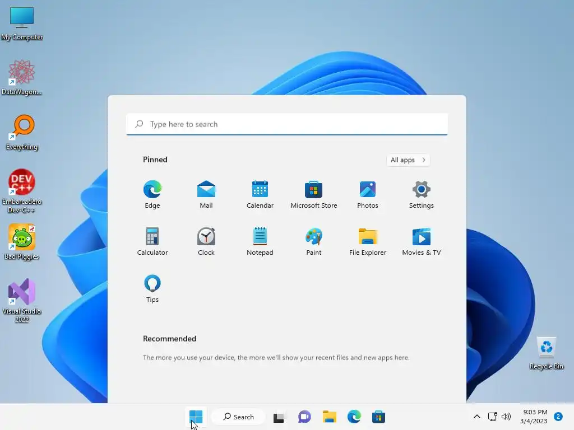Click the recommended files hint text
The image size is (574, 430).
[x=276, y=358]
